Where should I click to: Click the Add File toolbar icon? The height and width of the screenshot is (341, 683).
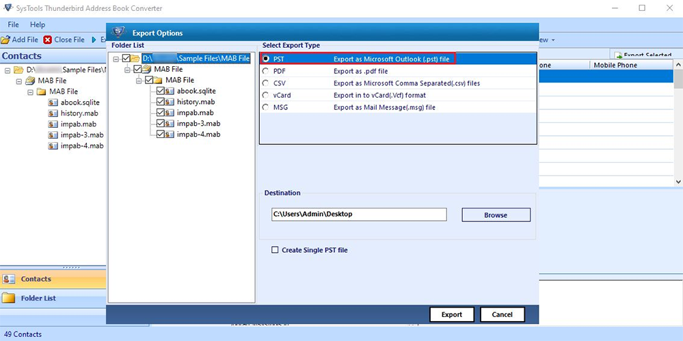click(5, 40)
